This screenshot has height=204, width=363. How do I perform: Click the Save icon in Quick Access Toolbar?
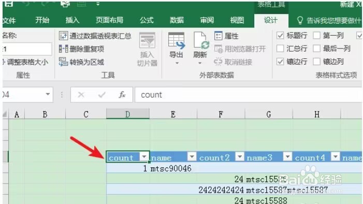coord(9,4)
